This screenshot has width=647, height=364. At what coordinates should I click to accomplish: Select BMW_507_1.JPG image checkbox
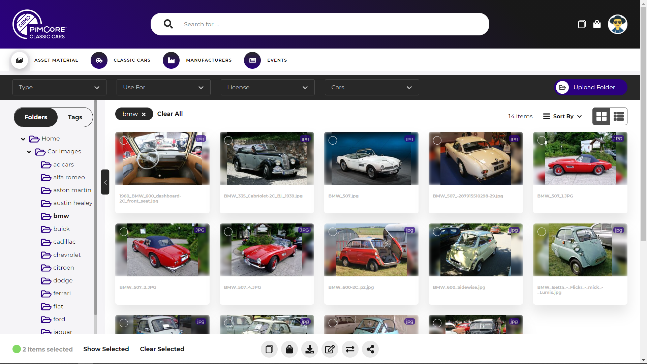point(542,141)
